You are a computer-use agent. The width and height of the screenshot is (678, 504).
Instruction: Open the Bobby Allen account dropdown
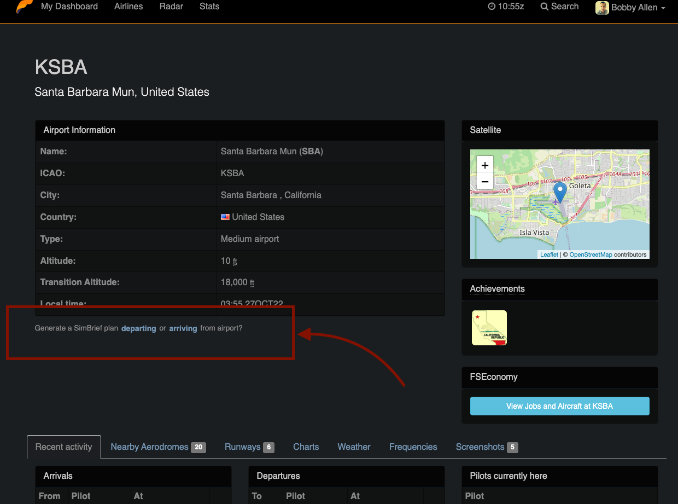(634, 8)
